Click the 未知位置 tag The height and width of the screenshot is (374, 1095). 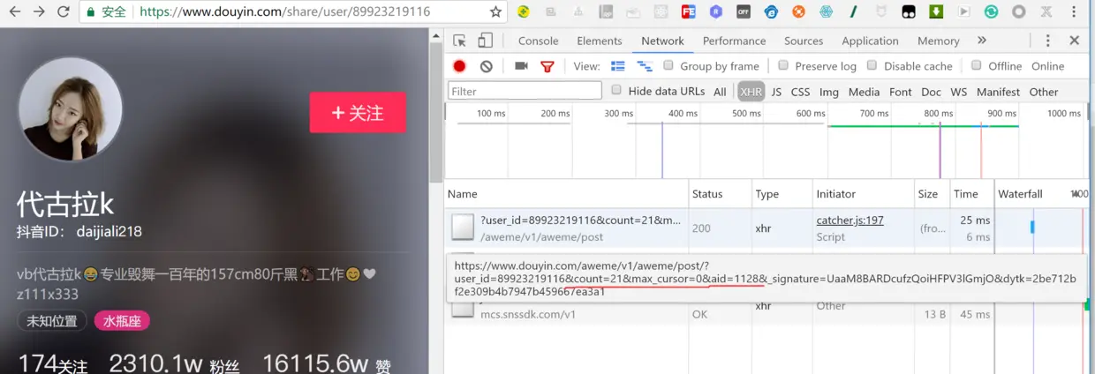(52, 321)
